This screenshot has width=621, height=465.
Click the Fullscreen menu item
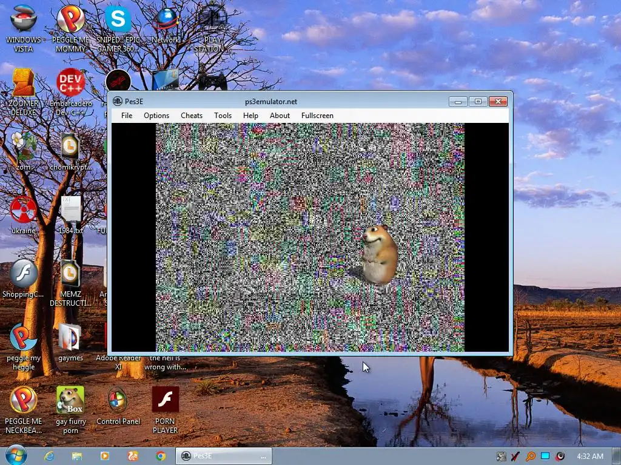pos(317,116)
